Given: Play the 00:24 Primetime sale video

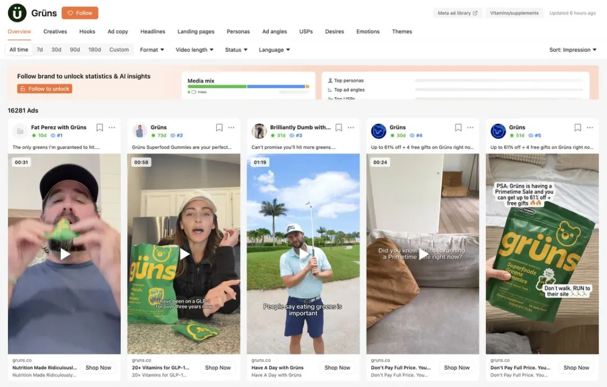Looking at the screenshot, I should [x=423, y=254].
